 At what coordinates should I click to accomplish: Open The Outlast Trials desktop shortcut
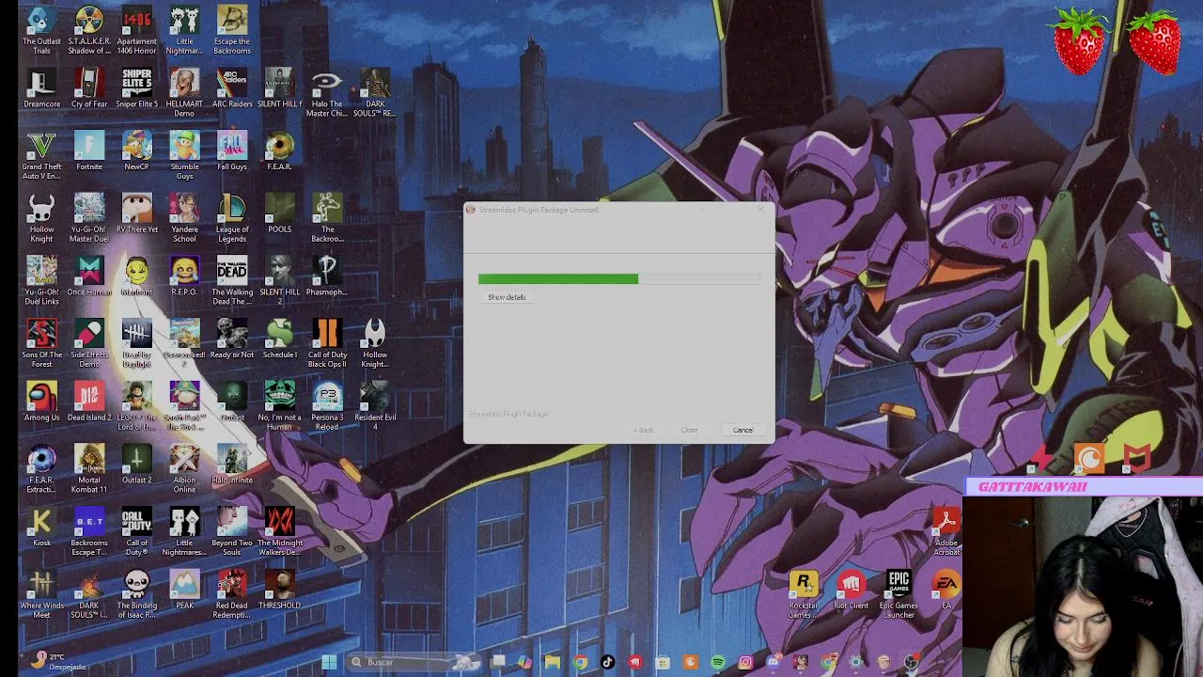[41, 31]
